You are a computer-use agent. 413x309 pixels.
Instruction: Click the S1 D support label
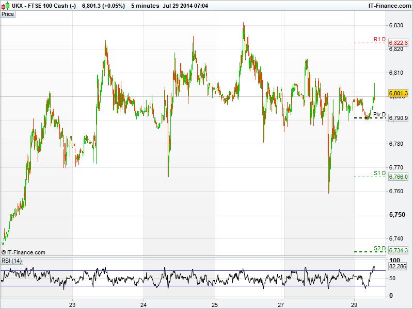[379, 173]
